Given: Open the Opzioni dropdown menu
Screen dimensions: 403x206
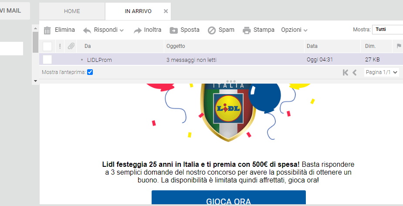Looking at the screenshot, I should tap(294, 30).
